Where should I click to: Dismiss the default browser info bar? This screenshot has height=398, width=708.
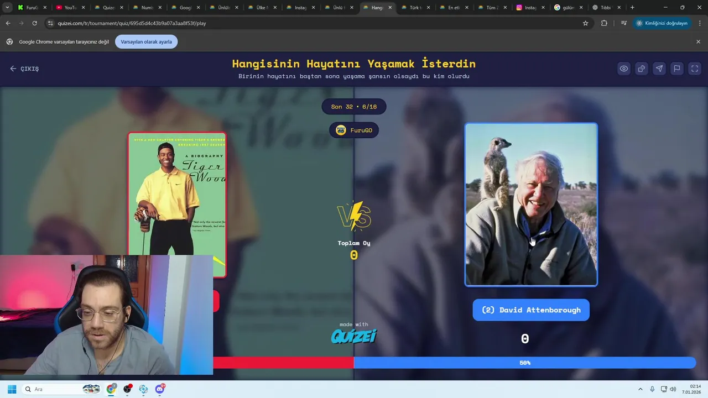(x=698, y=42)
